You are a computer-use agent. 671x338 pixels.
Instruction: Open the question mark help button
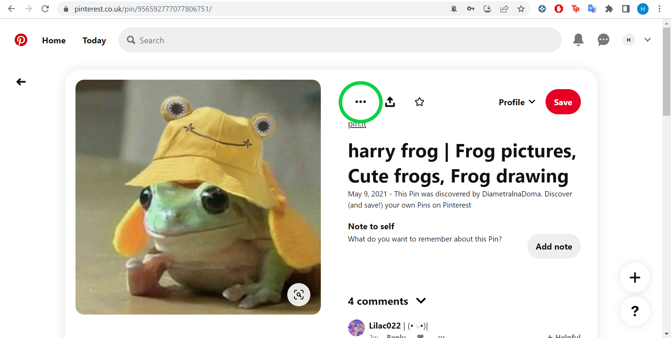coord(635,311)
